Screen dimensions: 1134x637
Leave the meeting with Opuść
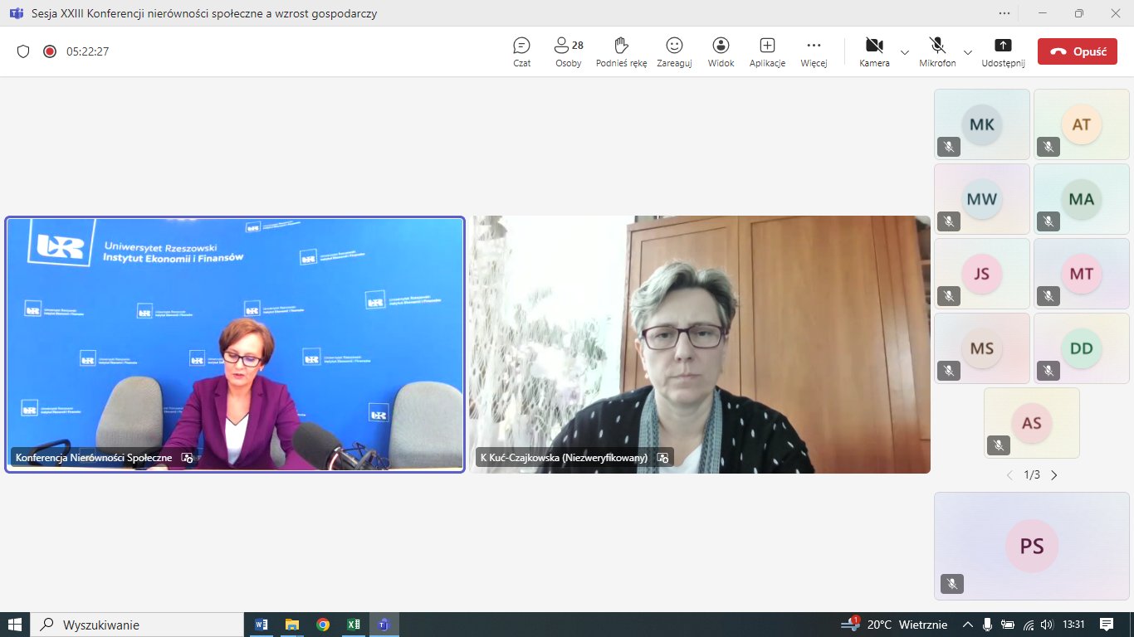[1077, 51]
